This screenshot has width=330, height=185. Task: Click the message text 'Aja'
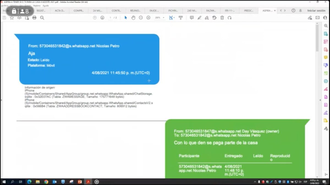pyautogui.click(x=31, y=53)
